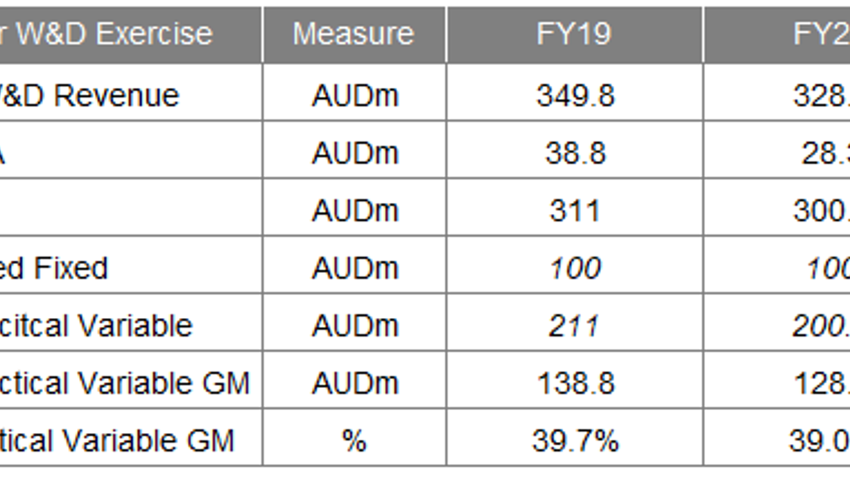Click the 328 value in FY20 column
Viewport: 850px width, 478px height.
tap(777, 95)
